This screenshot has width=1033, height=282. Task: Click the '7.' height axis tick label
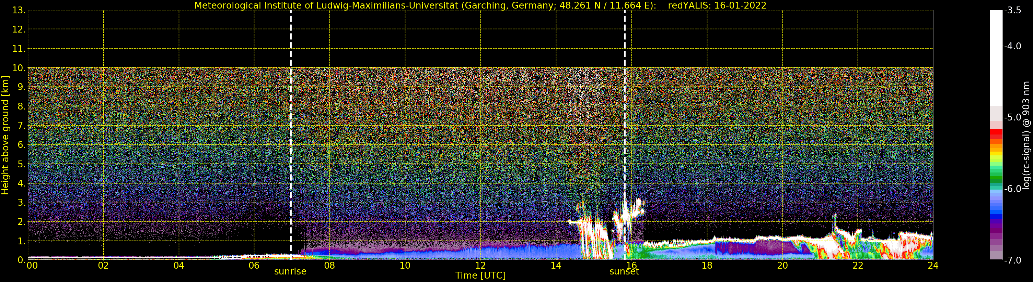pos(21,126)
